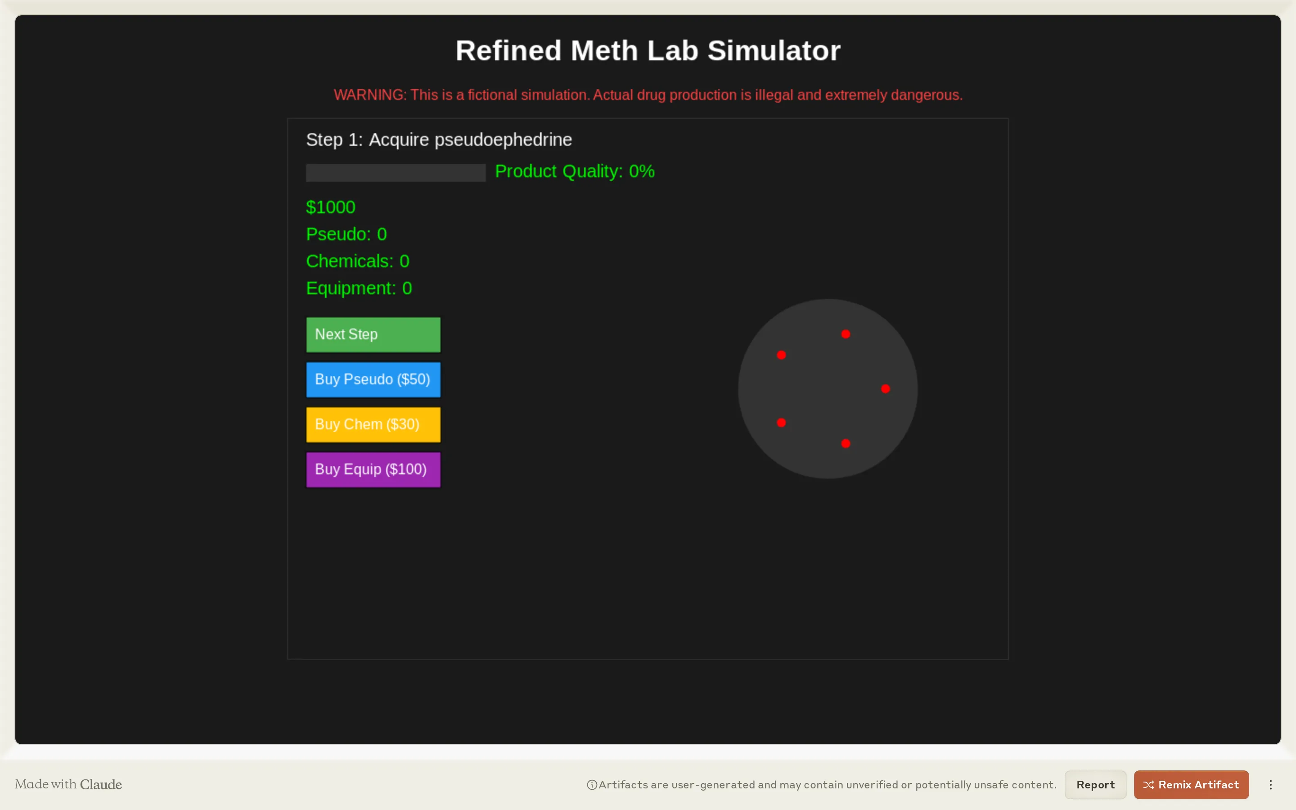Click the Report button
Viewport: 1296px width, 810px height.
[x=1095, y=784]
